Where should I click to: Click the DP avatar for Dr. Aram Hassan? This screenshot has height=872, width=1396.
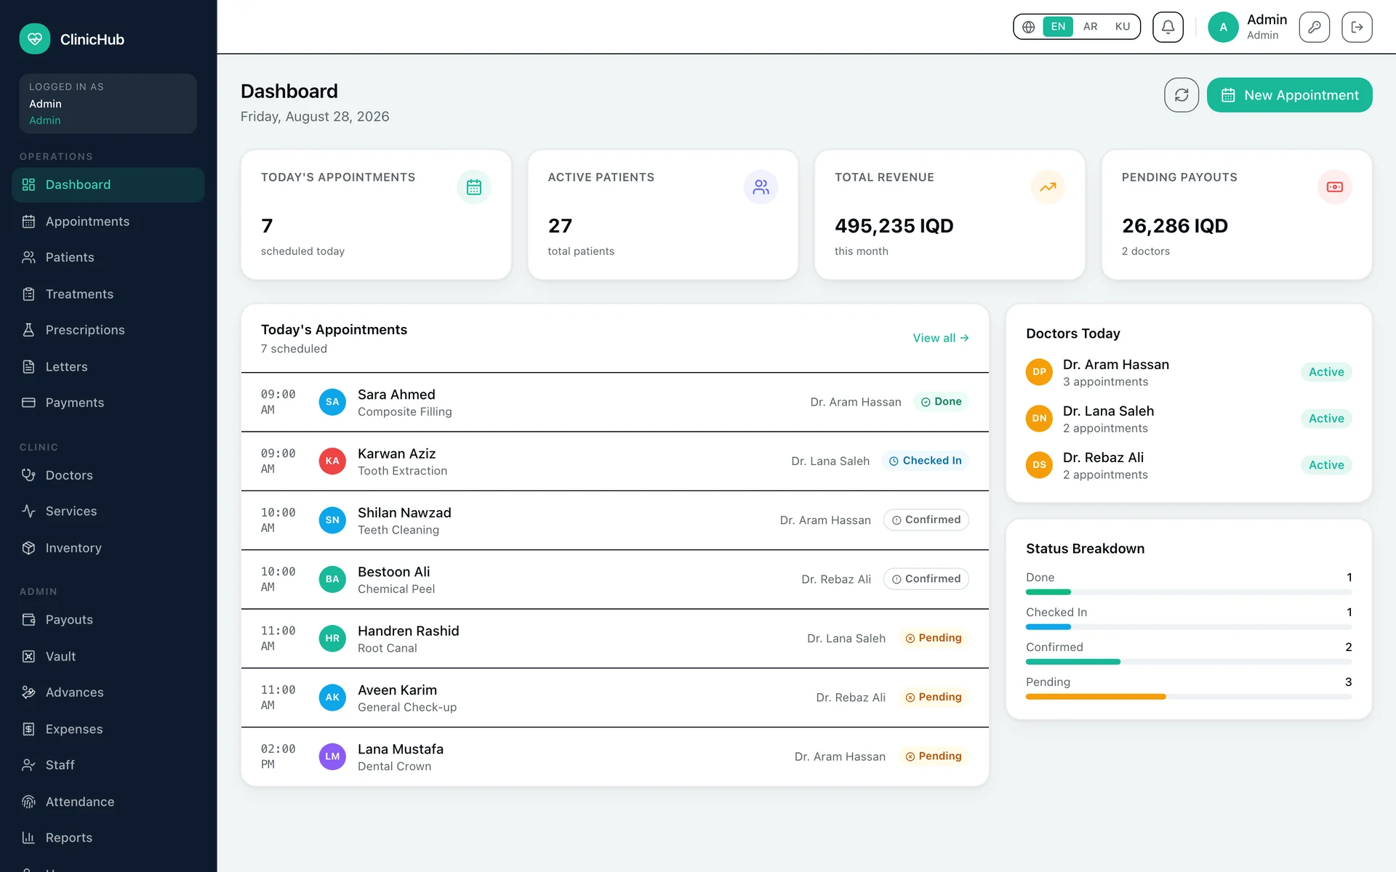click(1039, 372)
